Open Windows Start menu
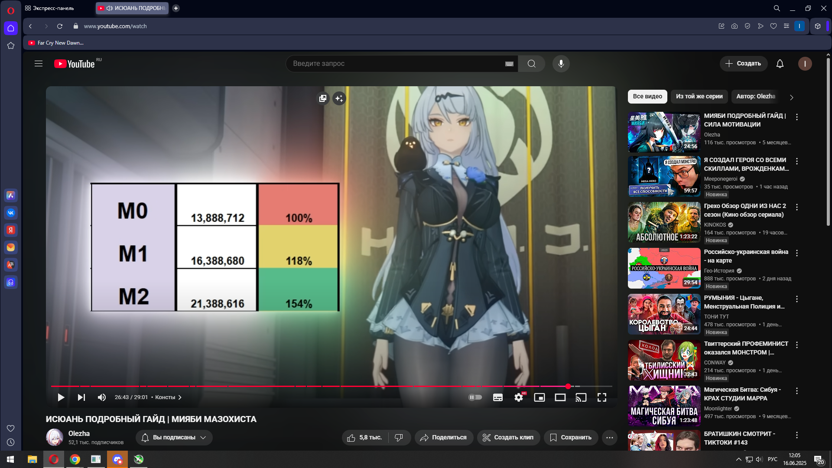 coord(10,459)
